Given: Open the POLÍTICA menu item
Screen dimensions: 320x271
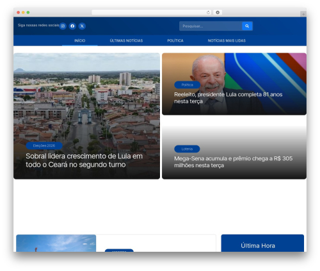Looking at the screenshot, I should pyautogui.click(x=175, y=40).
